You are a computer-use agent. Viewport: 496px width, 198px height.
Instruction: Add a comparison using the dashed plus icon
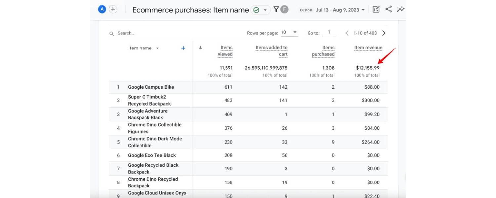click(x=112, y=9)
